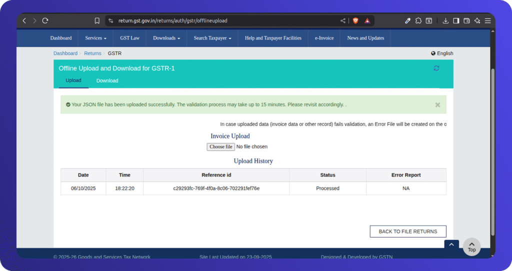
Task: Click the reference id c29293fc-769f-4f0a-8c06-702291fef76e
Action: tap(216, 188)
